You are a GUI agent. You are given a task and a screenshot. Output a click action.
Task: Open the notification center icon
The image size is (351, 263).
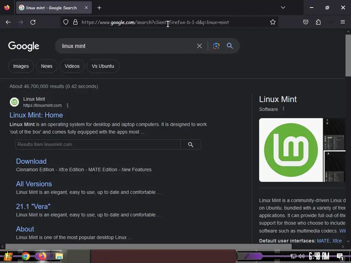tap(340, 257)
